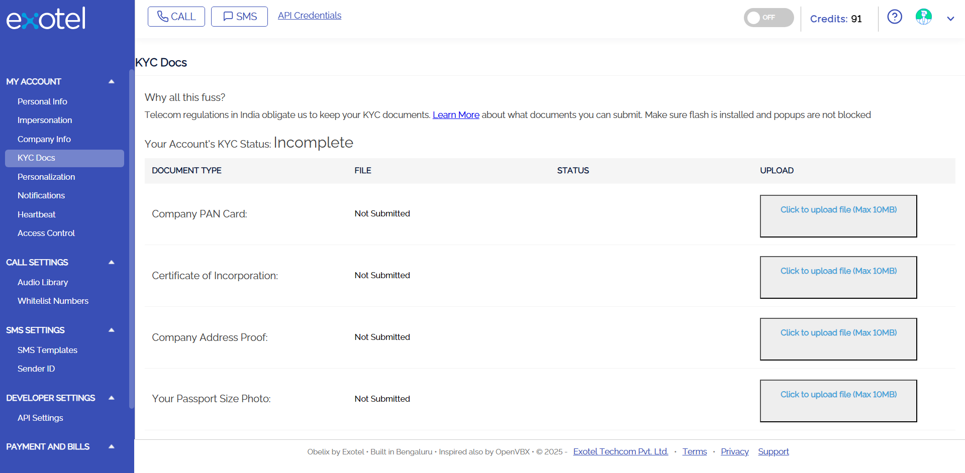Collapse the CALL SETTINGS section

112,262
